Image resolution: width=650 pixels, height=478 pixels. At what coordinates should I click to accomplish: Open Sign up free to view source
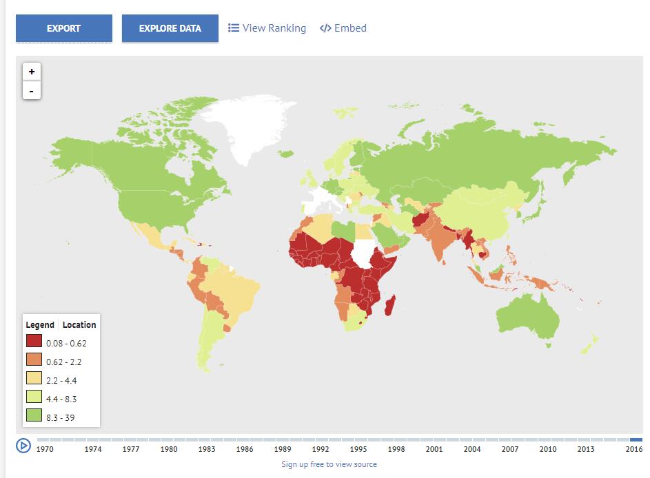(x=329, y=464)
